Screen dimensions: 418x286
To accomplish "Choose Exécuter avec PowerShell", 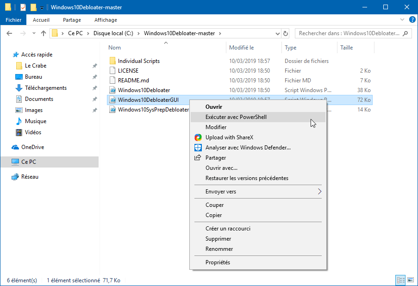I will click(258, 117).
